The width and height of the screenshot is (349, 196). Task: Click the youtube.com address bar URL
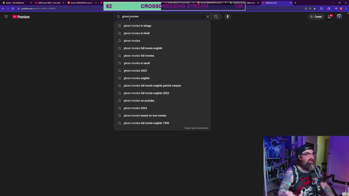pyautogui.click(x=38, y=8)
